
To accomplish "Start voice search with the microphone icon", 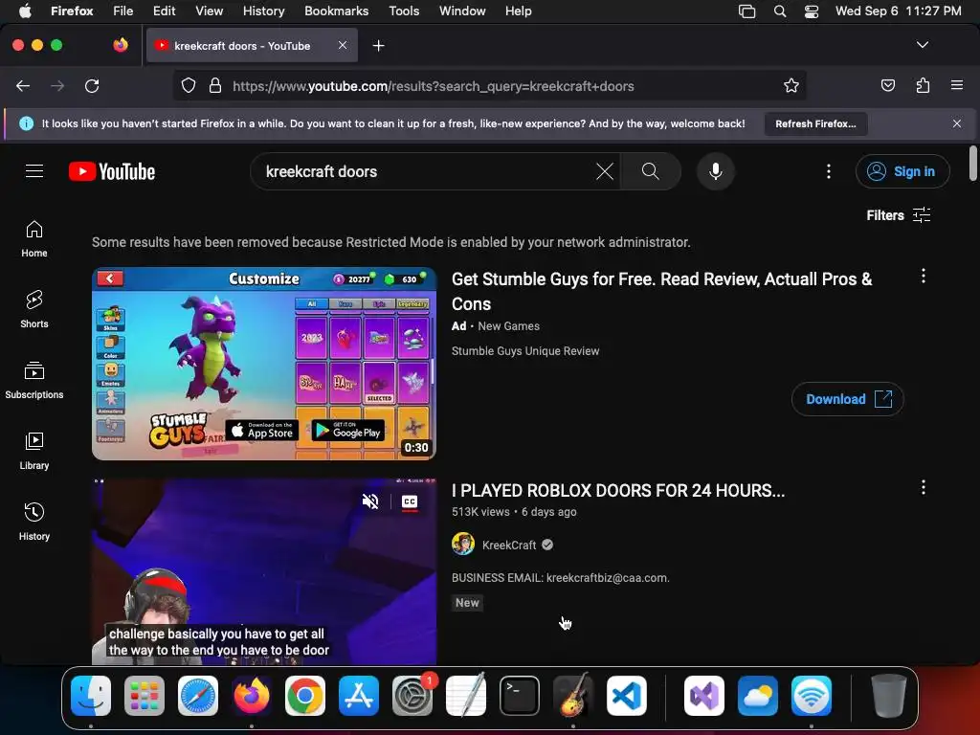I will tap(716, 171).
